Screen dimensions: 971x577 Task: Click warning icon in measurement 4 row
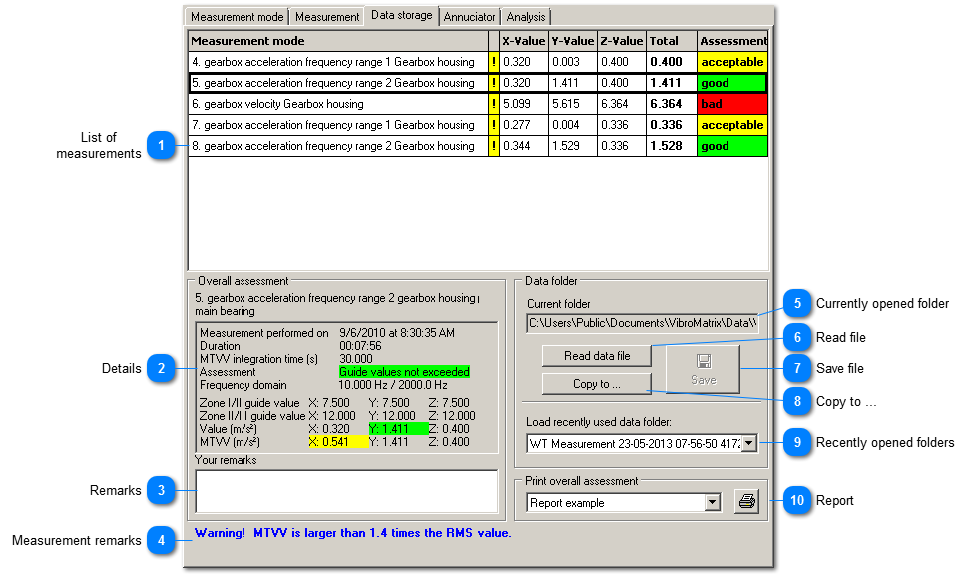coord(493,62)
